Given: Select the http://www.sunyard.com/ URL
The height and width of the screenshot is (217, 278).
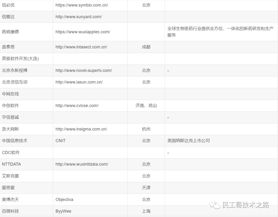Looking at the screenshot, I should pos(79,17).
